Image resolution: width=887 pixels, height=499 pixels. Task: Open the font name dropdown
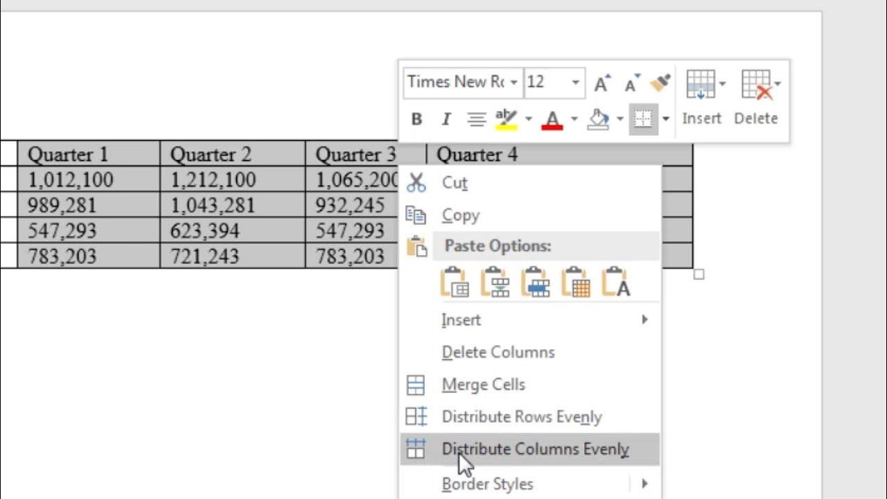coord(513,82)
